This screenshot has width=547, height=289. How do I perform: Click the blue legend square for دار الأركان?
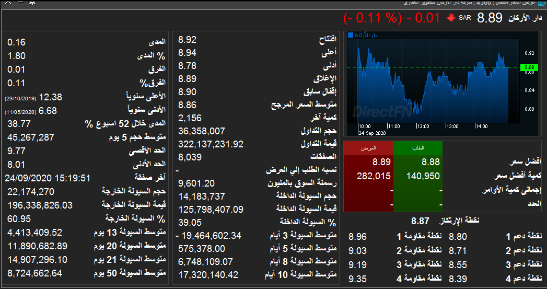coord(351,35)
